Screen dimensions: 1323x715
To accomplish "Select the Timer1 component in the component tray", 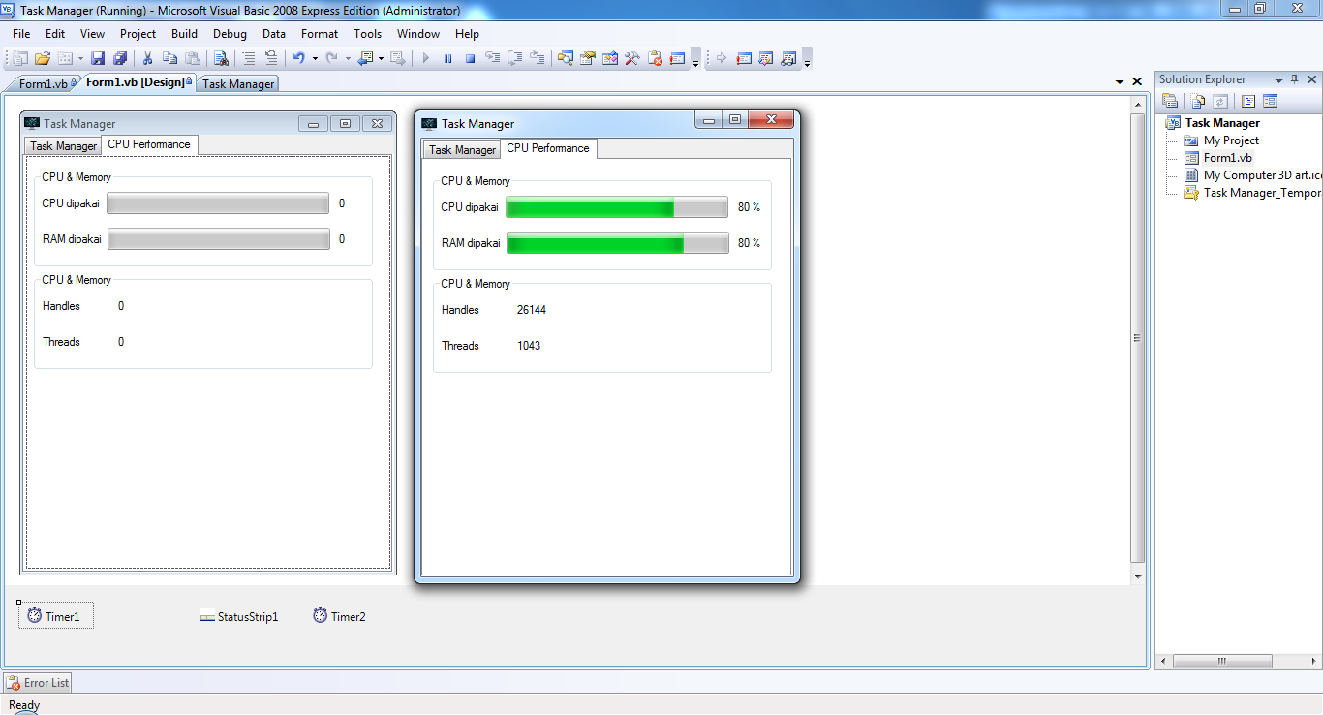I will 55,615.
